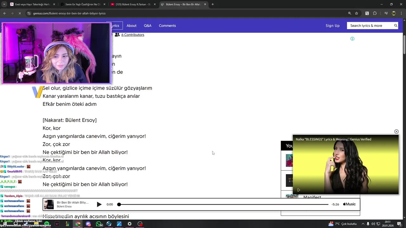
Task: Open the network tray icon
Action: [x=378, y=224]
